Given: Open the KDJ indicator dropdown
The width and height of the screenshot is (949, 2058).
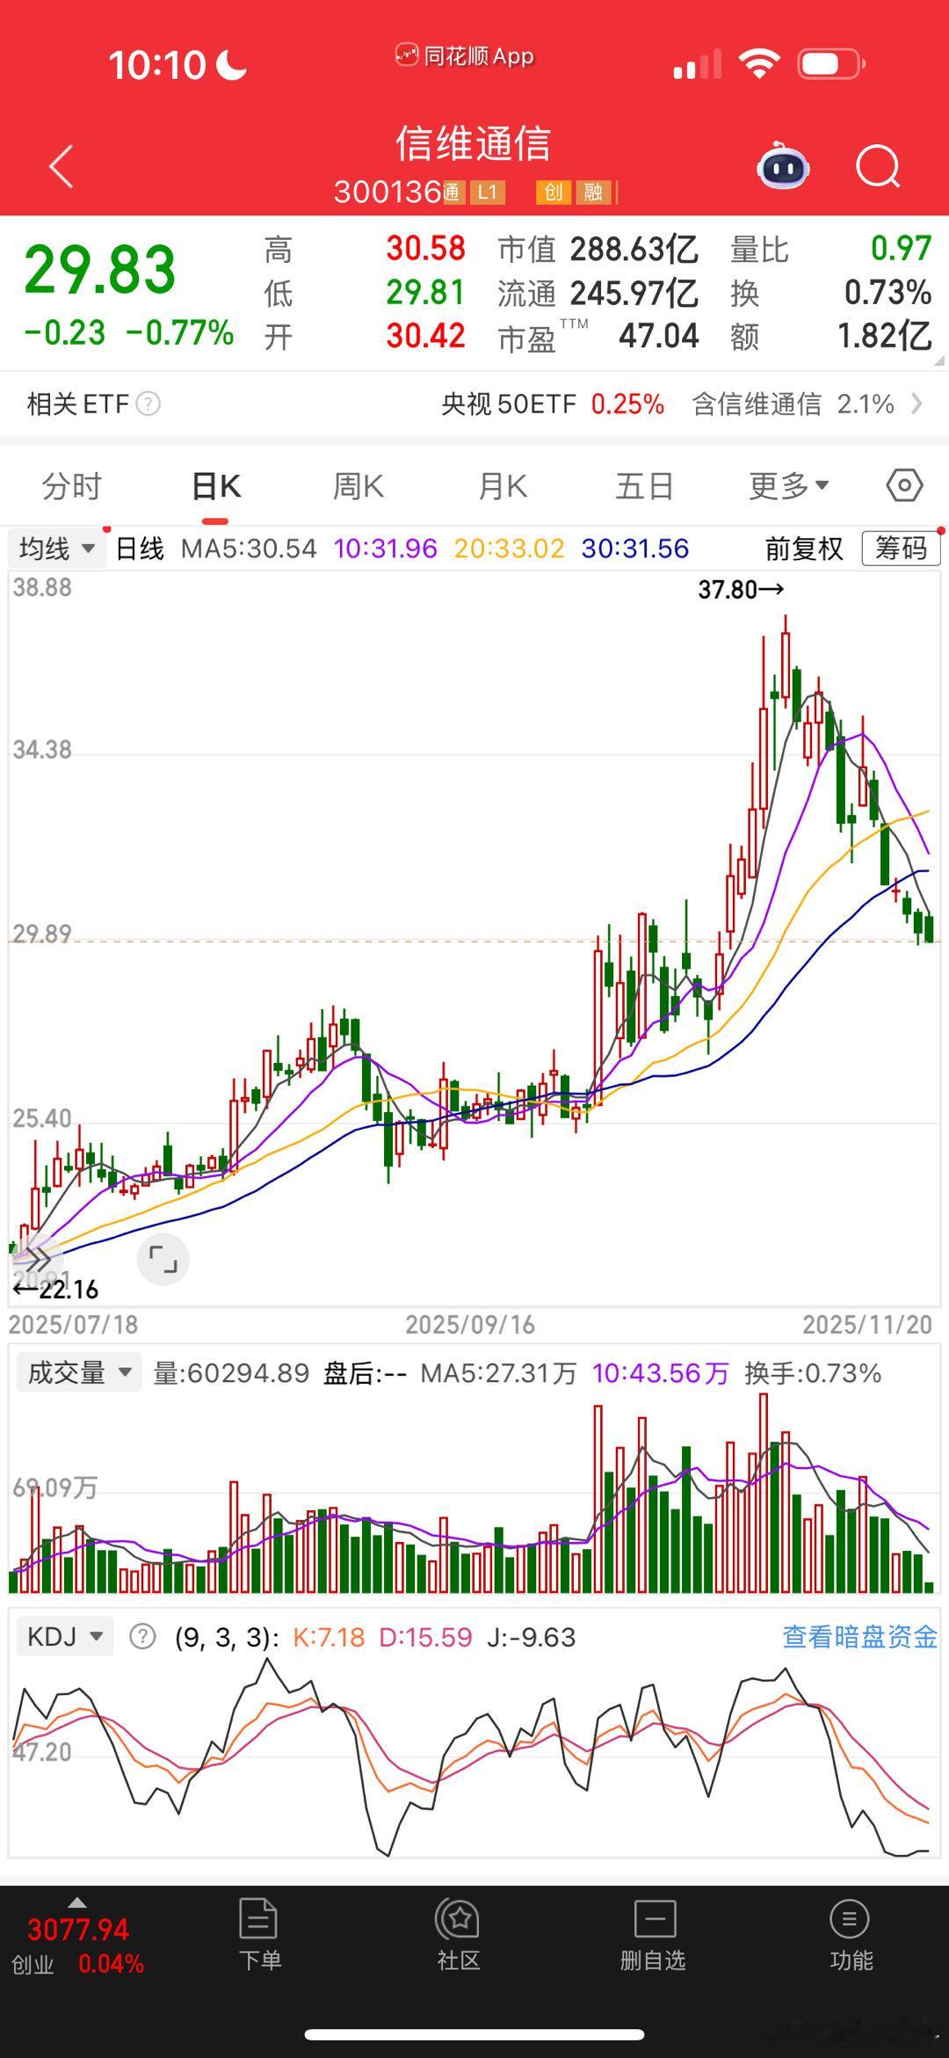Looking at the screenshot, I should [x=65, y=1637].
